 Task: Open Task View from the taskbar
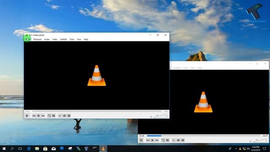click(x=20, y=149)
